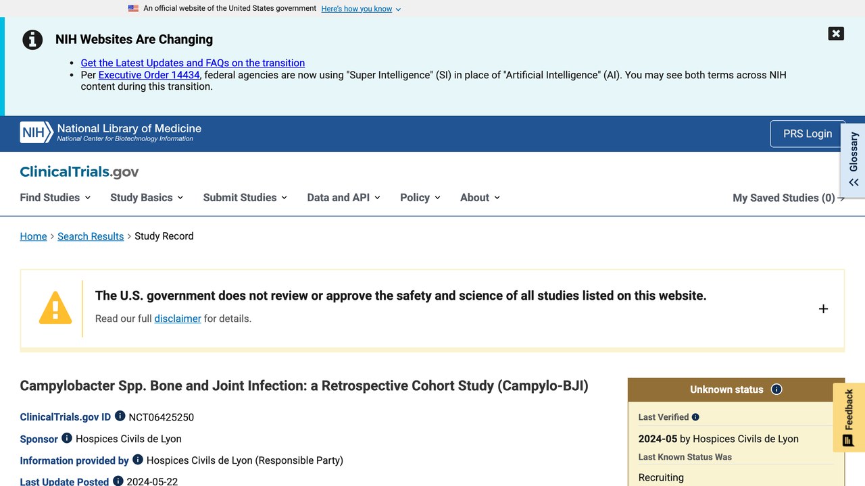Expand the About menu
The image size is (865, 486).
tap(480, 198)
